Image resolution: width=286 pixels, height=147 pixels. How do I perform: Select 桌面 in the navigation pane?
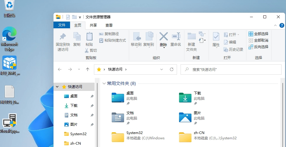coord(74,96)
